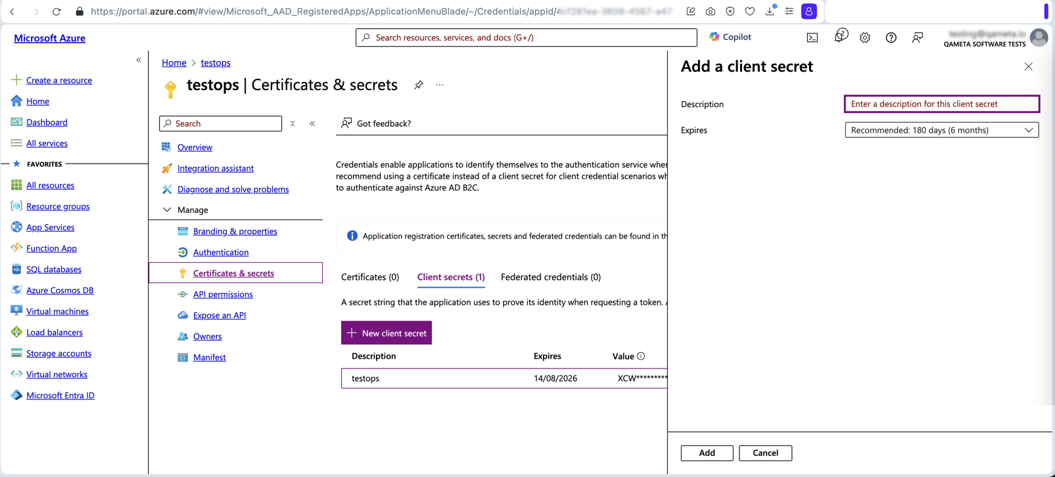1055x477 pixels.
Task: Open Integration assistant
Action: tap(215, 168)
